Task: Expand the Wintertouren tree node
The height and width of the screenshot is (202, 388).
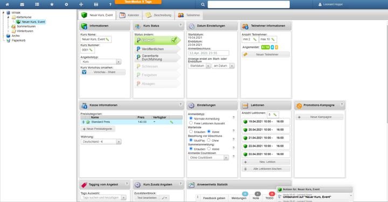Action: (9, 31)
